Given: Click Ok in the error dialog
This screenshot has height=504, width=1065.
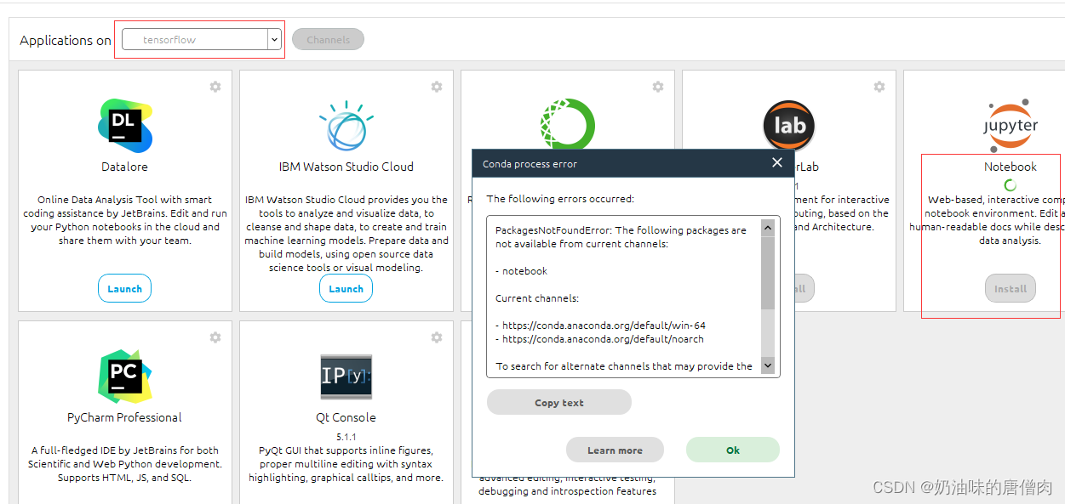Looking at the screenshot, I should click(x=733, y=450).
